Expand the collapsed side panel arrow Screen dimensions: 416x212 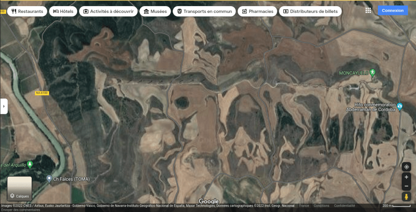[x=4, y=106]
